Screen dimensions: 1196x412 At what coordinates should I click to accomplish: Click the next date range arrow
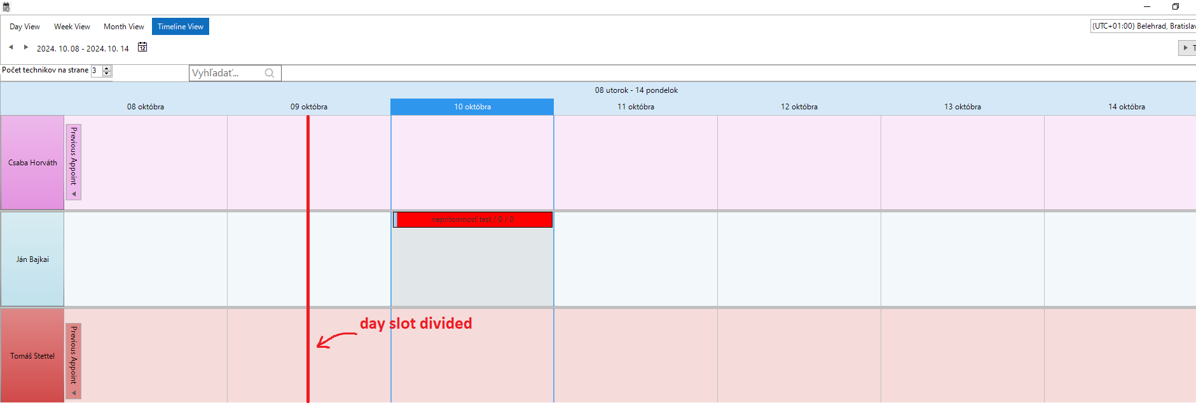point(25,47)
